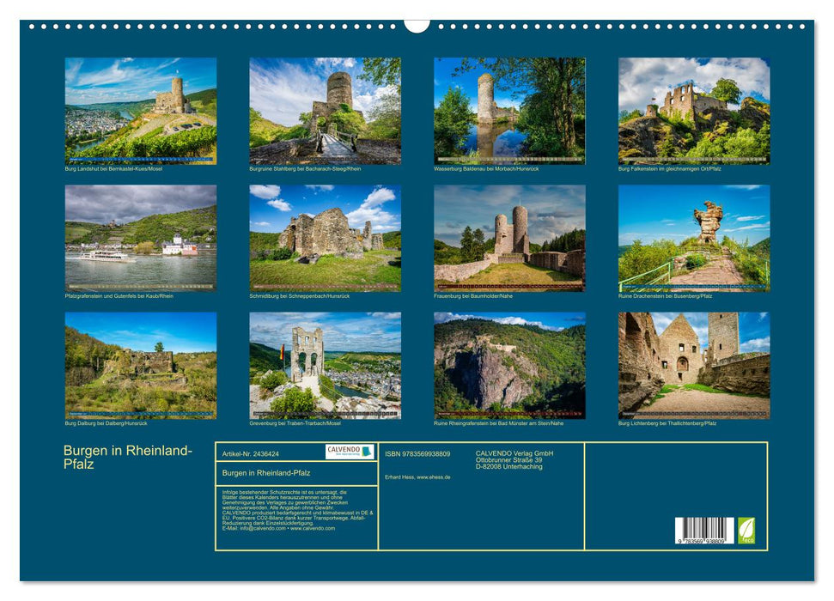Screen dimensions: 834x601
Task: Click boxed title 'Burgen in Rheinland-Pfalz'
Action: point(266,473)
